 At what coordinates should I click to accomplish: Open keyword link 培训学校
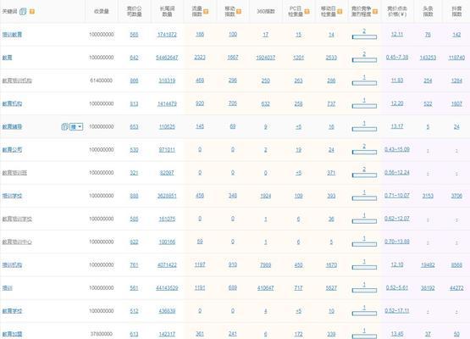point(12,196)
